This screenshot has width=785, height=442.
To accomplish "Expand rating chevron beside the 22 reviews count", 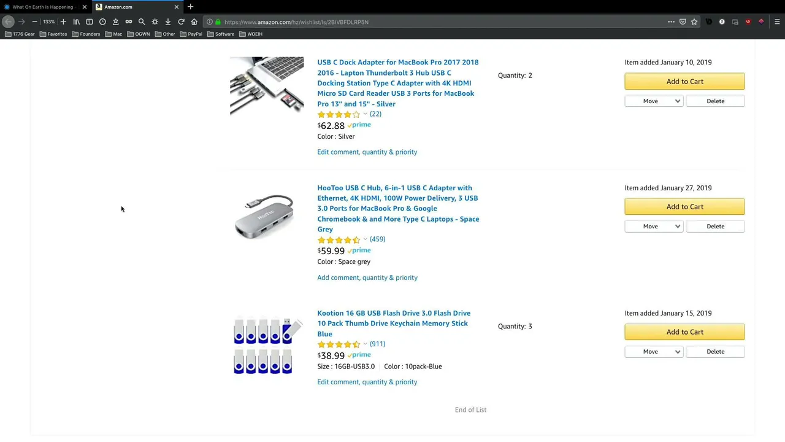I will (365, 114).
